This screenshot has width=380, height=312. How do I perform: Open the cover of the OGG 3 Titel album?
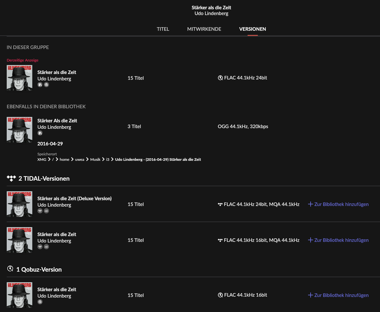(20, 129)
